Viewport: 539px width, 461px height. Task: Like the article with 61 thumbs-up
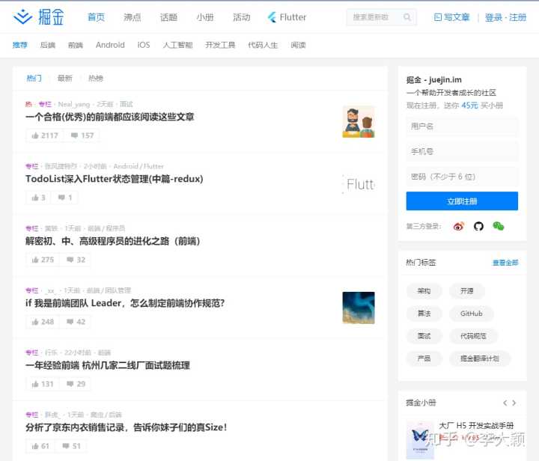coord(40,446)
